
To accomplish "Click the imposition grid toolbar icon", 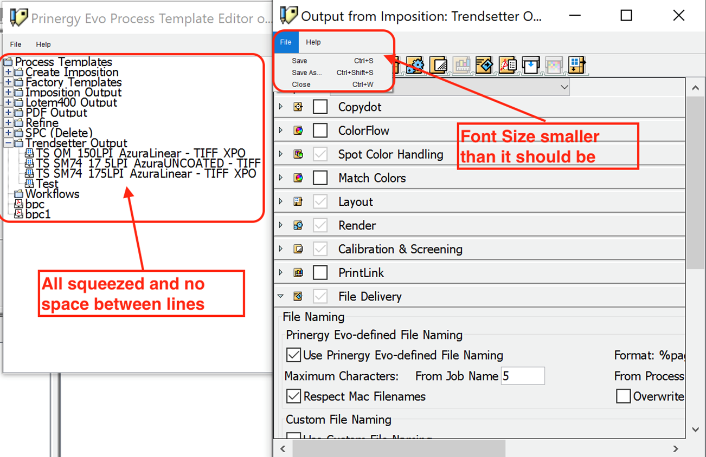I will point(576,65).
